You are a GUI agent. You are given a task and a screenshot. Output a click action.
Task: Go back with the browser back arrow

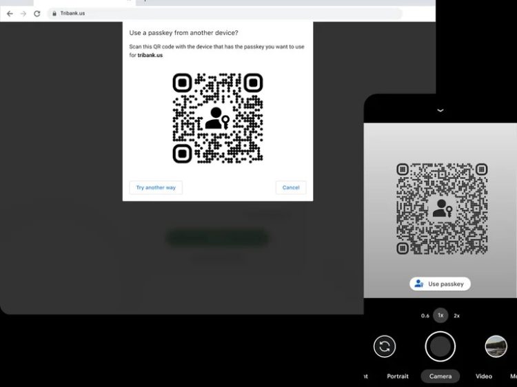[x=10, y=14]
